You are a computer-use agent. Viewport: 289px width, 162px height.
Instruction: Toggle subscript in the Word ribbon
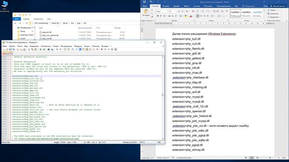(172, 16)
